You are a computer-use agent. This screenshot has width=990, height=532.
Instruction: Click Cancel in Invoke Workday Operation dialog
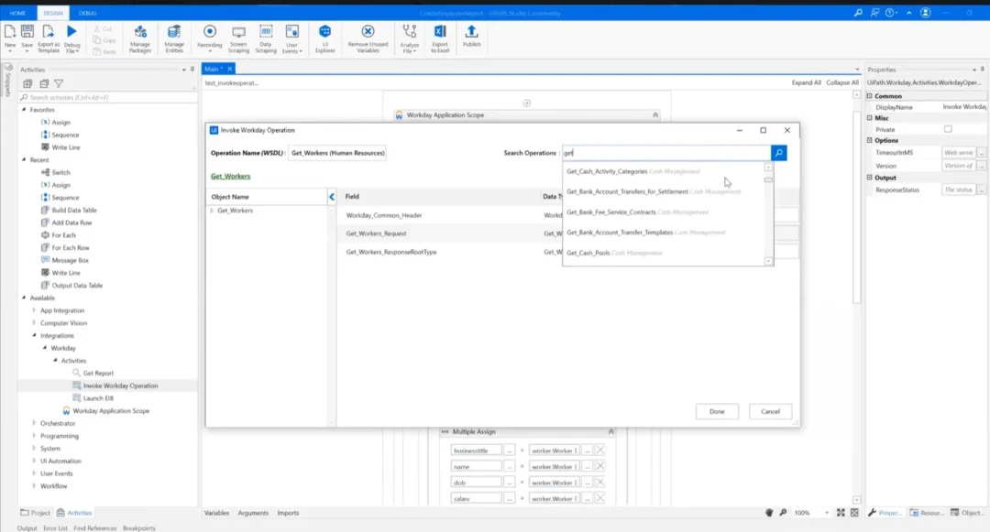(x=770, y=411)
